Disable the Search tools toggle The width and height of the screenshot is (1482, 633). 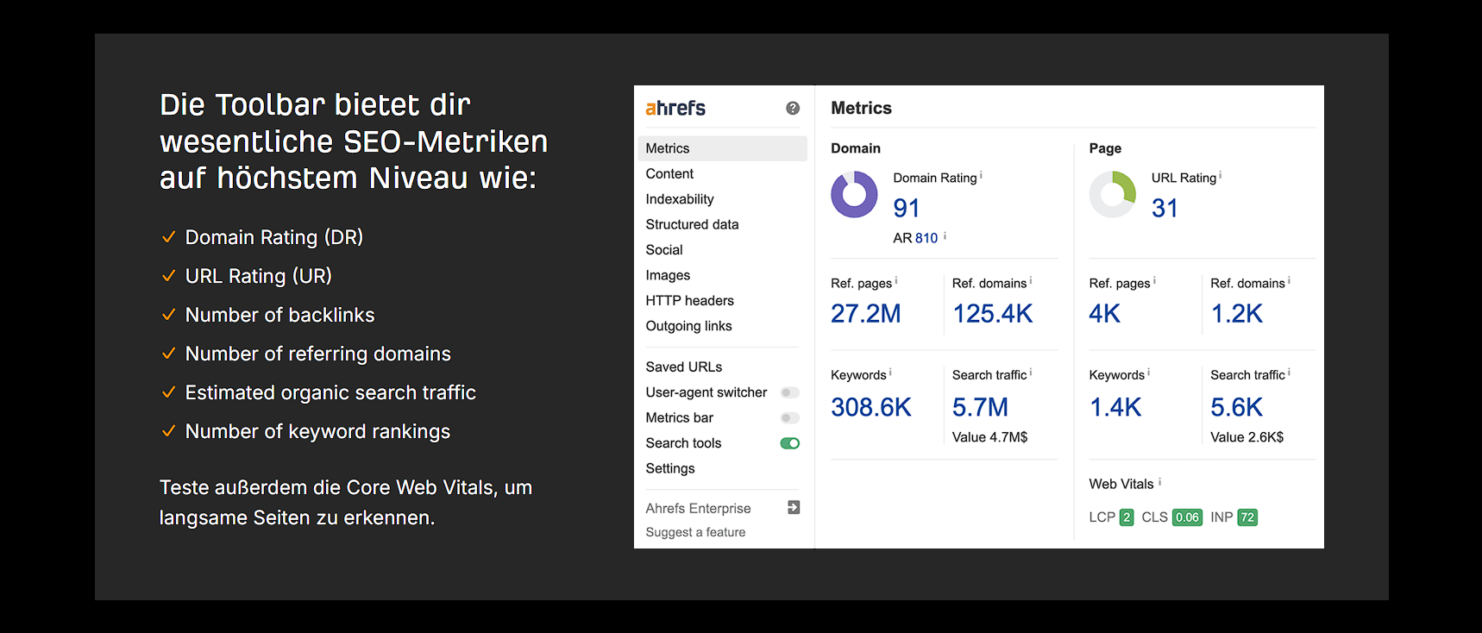coord(790,443)
